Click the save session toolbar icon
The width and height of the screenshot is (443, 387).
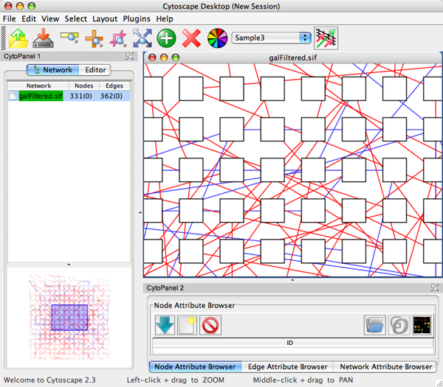(44, 38)
